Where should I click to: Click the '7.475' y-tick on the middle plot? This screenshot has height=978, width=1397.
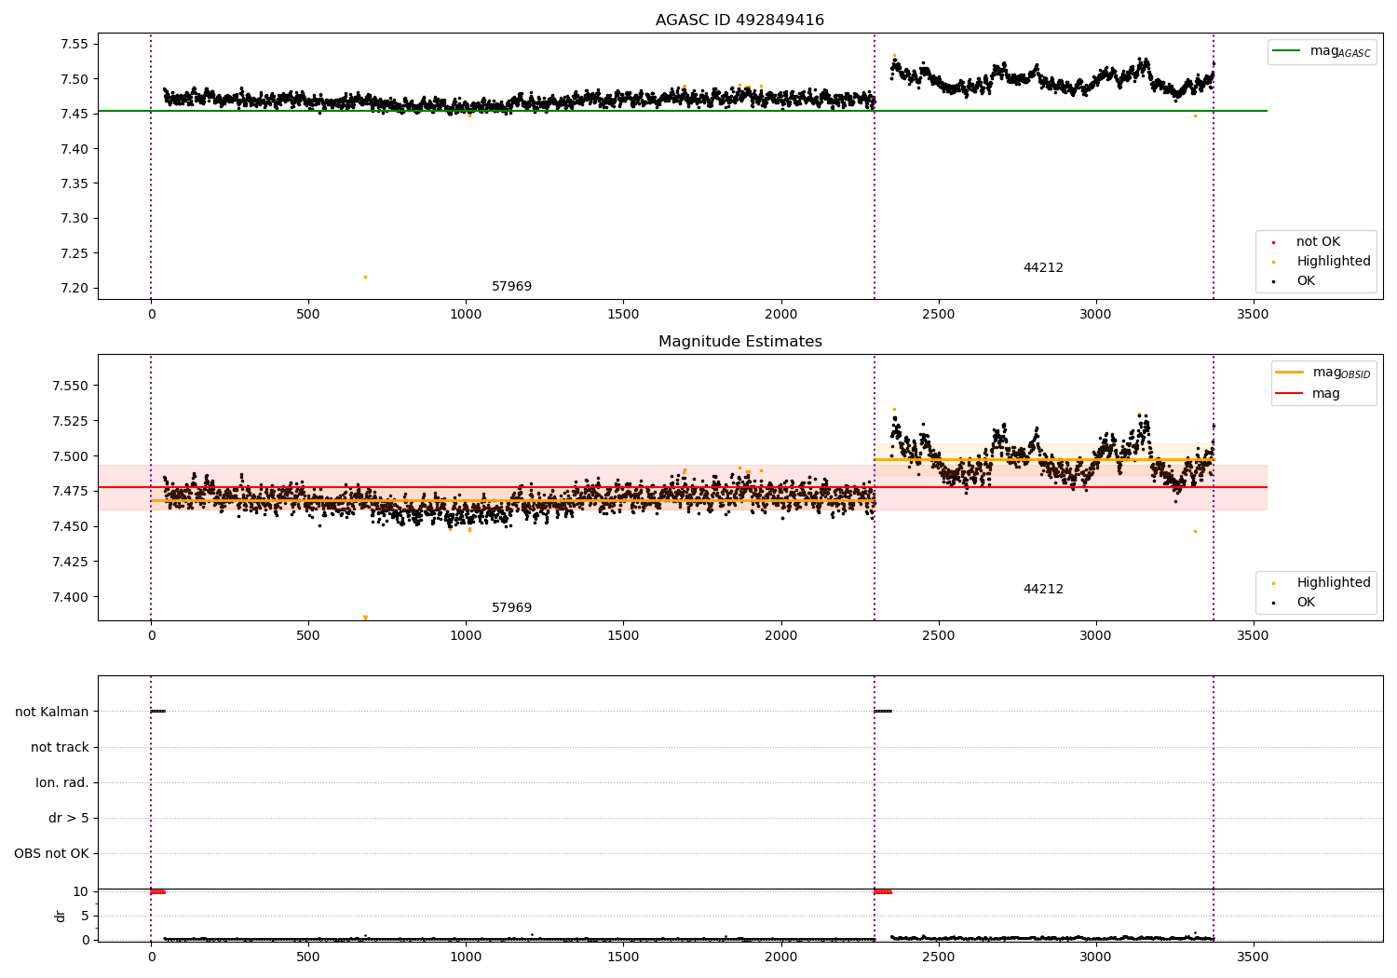tap(71, 492)
